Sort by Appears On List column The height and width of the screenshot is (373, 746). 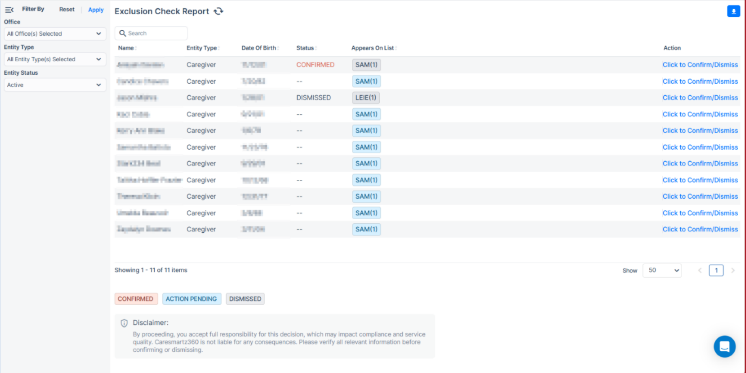point(374,48)
